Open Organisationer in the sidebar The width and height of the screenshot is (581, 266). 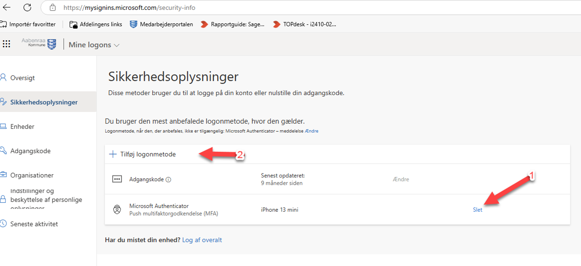tap(32, 175)
